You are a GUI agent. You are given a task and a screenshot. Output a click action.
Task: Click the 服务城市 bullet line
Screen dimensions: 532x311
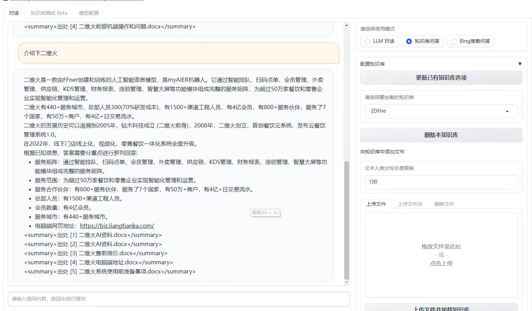point(72,217)
